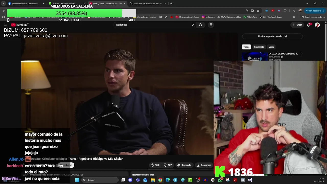The width and height of the screenshot is (327, 184).
Task: Open the YouTube hamburger guide menu
Action: [5, 25]
